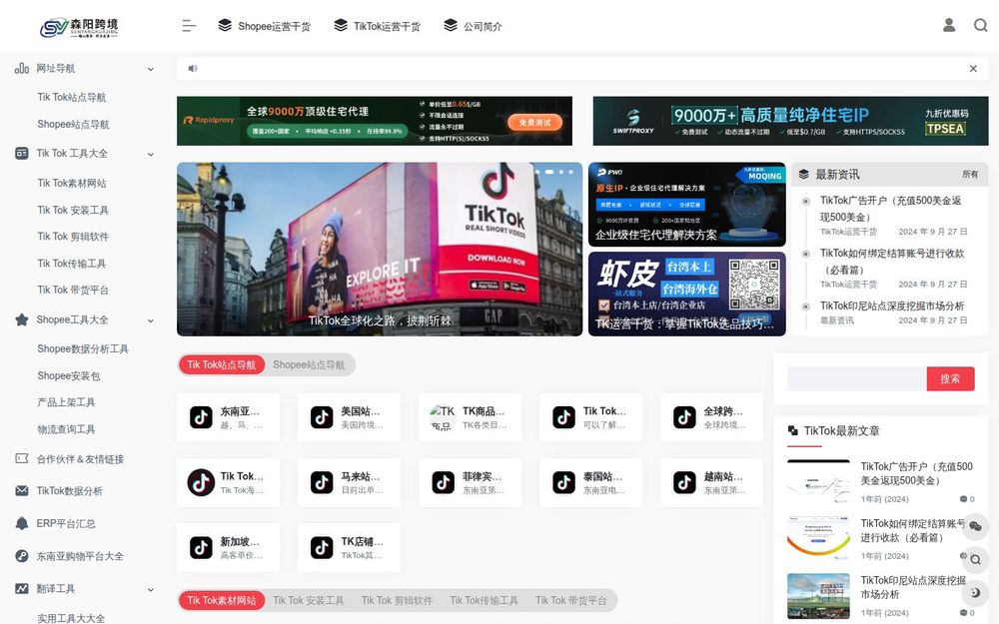Switch to Shopee站点导航 tab
999x624 pixels.
[x=309, y=364]
